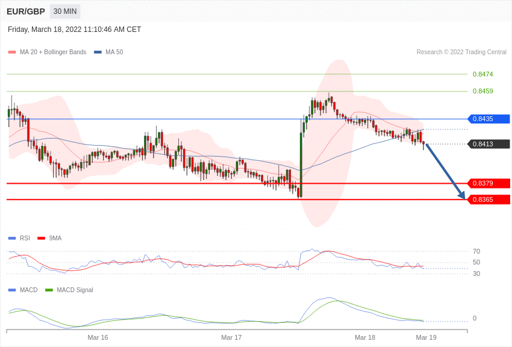The height and width of the screenshot is (347, 512).
Task: Click the MA 20 + Bollinger Bands legend label
Action: 53,52
